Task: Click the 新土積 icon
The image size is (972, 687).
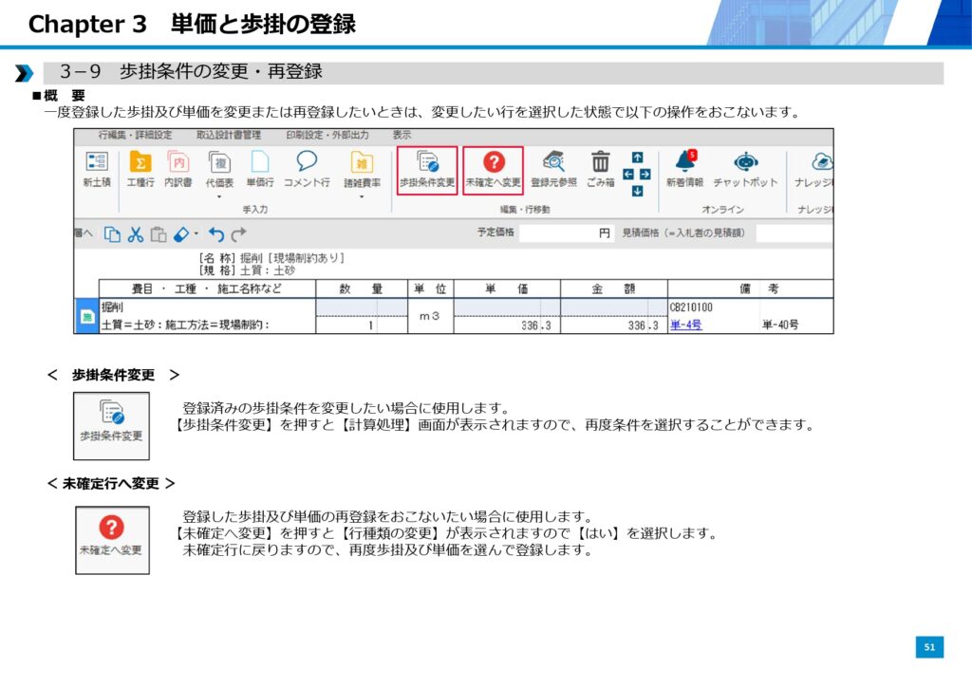Action: pos(97,163)
